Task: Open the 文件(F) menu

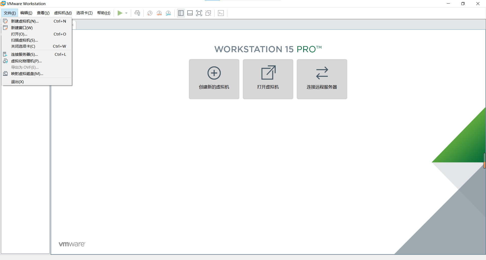Action: click(x=10, y=13)
